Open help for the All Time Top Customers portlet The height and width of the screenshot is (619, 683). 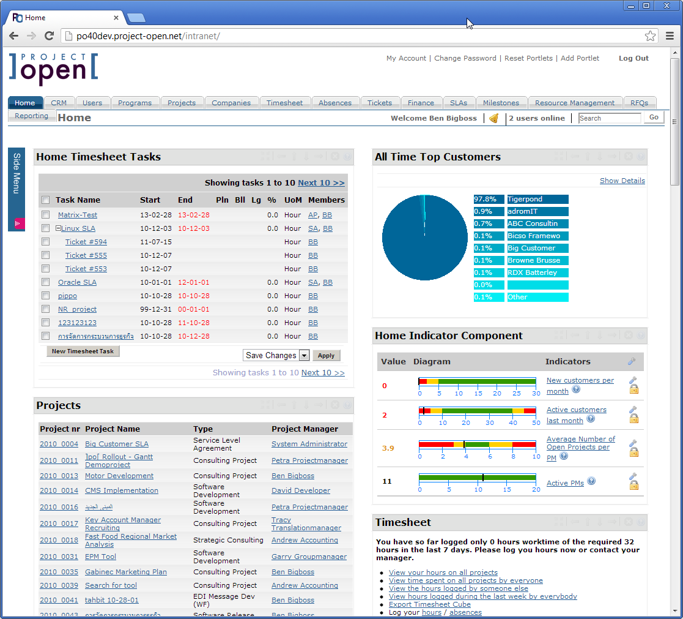click(641, 156)
